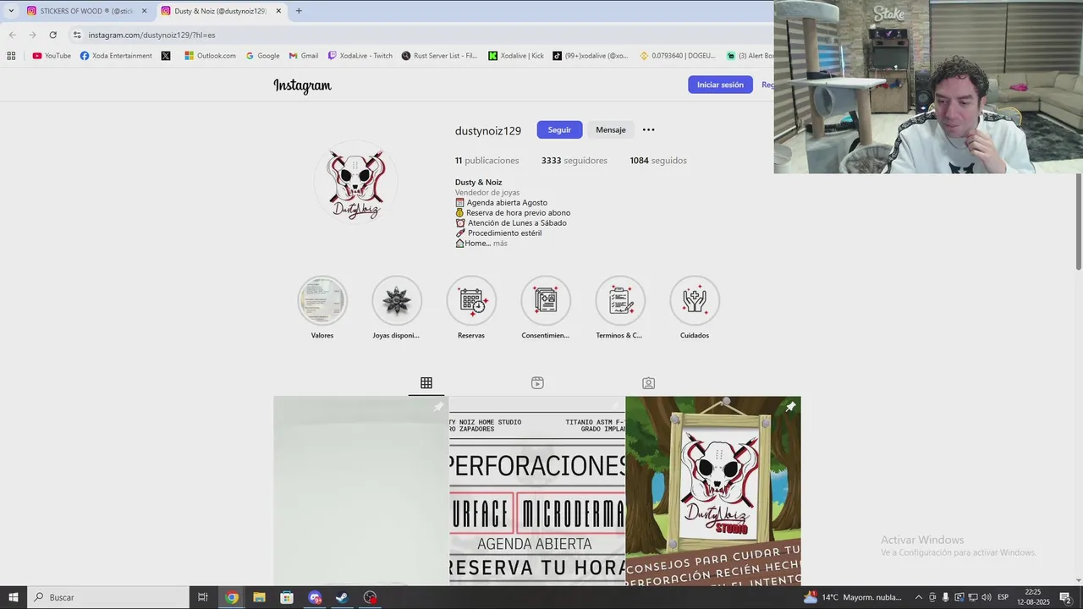Close the Dusty & Noiz tab
Image resolution: width=1083 pixels, height=609 pixels.
[278, 11]
